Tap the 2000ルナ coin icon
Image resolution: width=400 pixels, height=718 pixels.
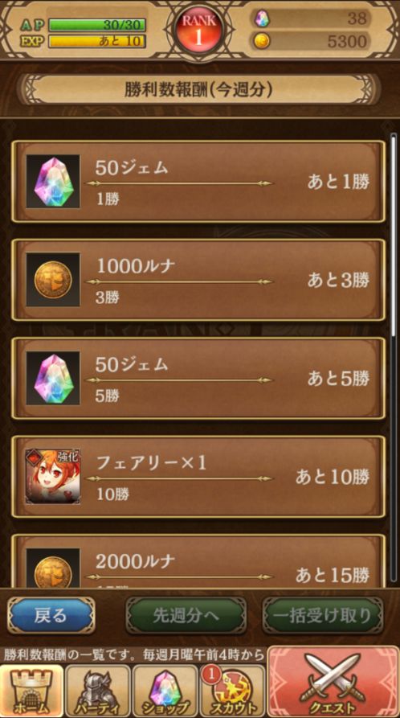point(53,568)
